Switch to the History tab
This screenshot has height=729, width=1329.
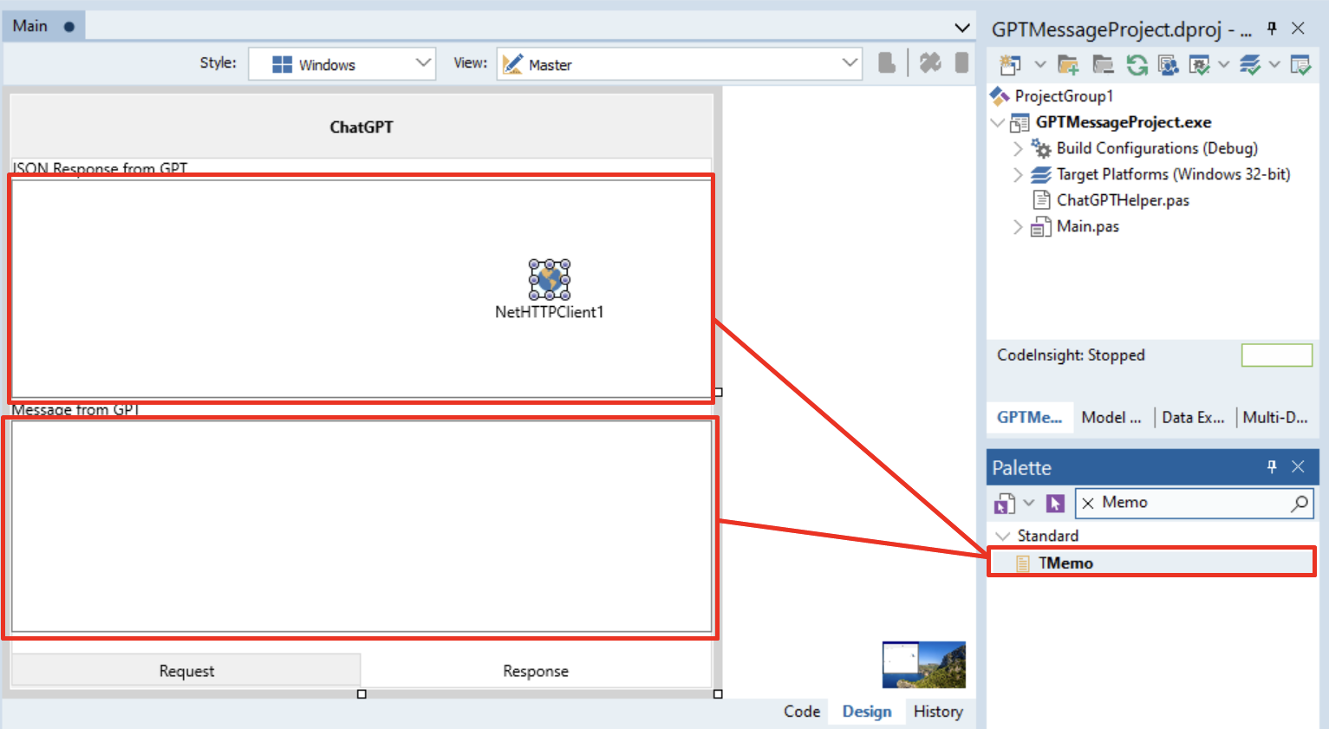coord(938,712)
